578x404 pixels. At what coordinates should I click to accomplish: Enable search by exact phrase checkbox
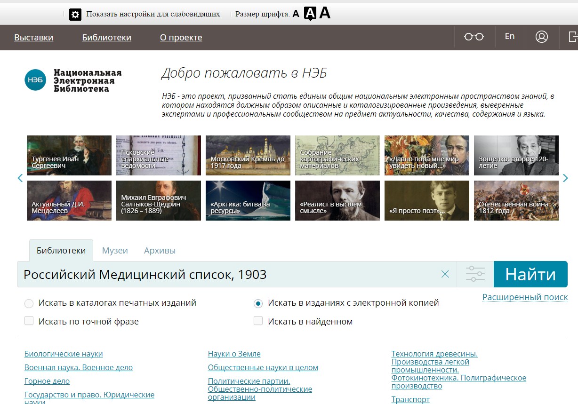(29, 321)
